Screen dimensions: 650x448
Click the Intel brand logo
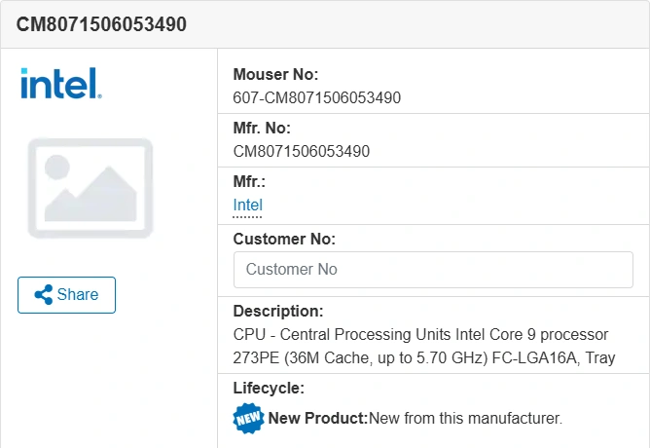coord(60,83)
